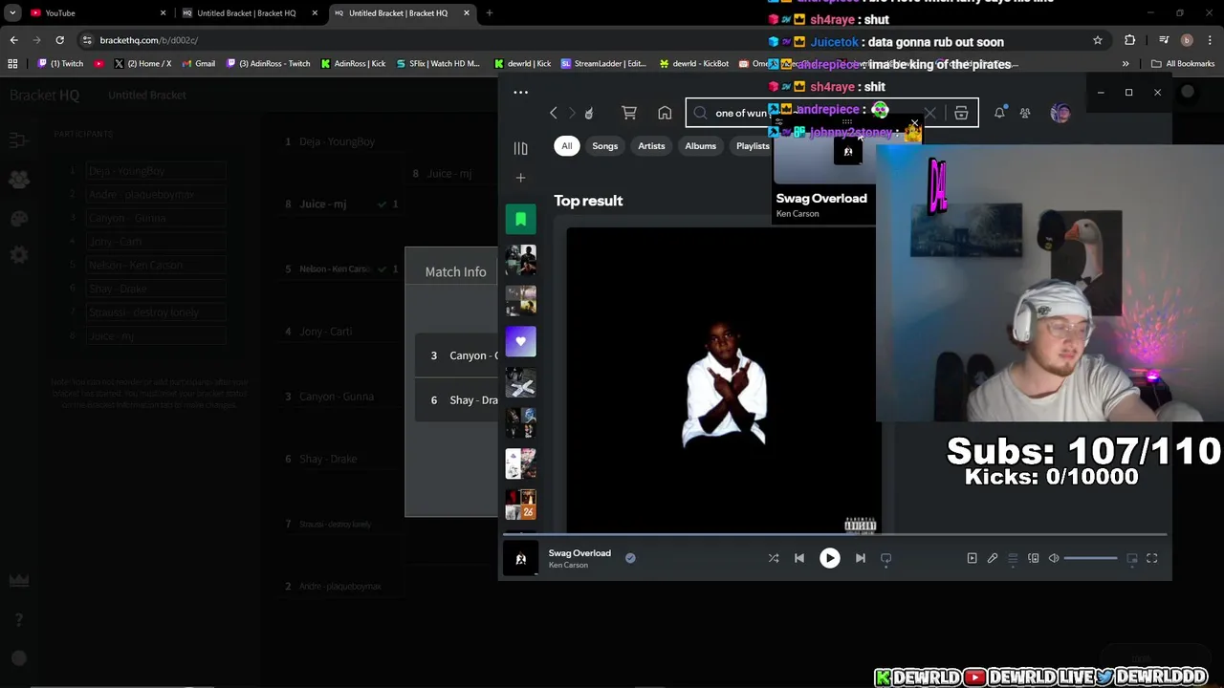Open Connect to a device
The width and height of the screenshot is (1224, 688).
pos(1034,558)
